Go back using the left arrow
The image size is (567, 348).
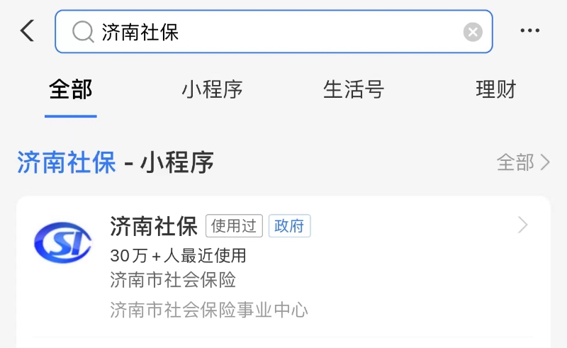(28, 30)
